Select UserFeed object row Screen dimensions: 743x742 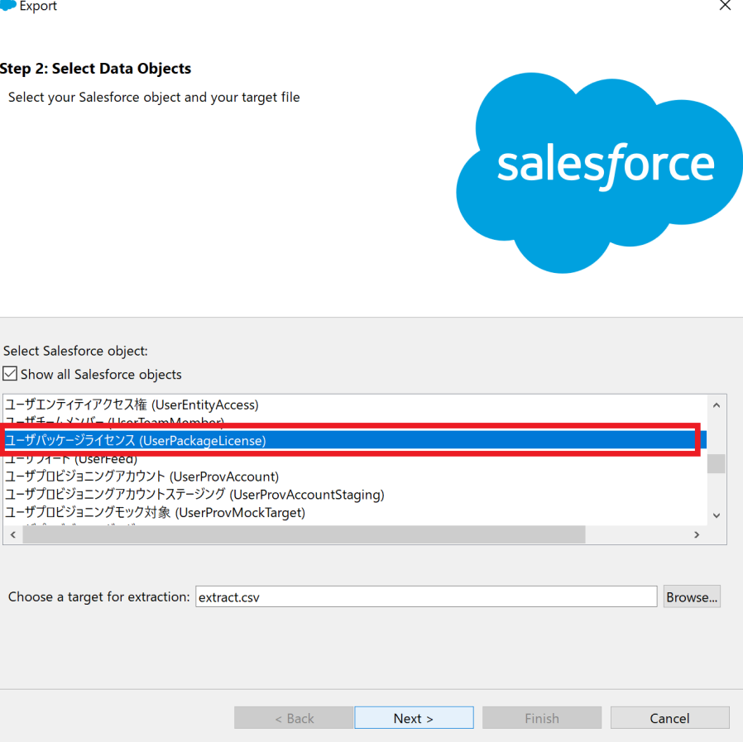click(355, 459)
